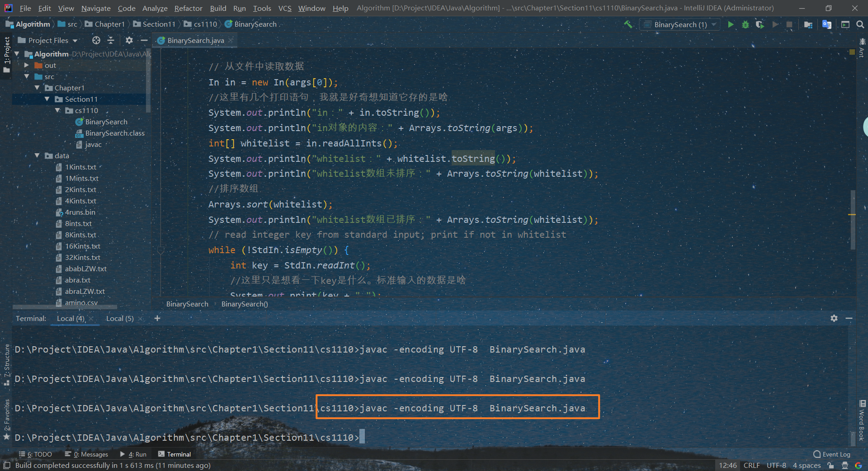Open the File menu
The width and height of the screenshot is (868, 471).
pyautogui.click(x=25, y=8)
